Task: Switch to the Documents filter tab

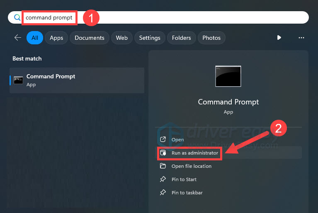Action: coord(89,38)
